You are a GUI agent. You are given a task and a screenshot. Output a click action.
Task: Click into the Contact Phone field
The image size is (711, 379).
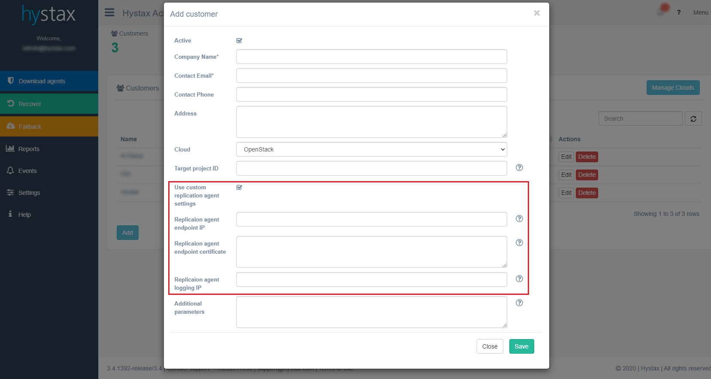372,94
